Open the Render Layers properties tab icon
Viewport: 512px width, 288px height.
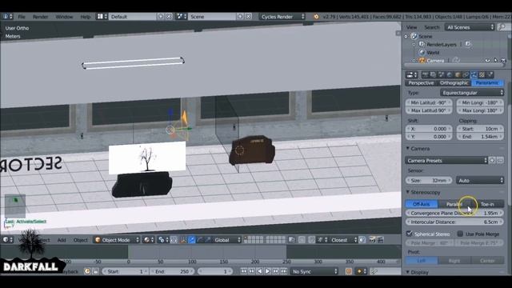point(434,74)
